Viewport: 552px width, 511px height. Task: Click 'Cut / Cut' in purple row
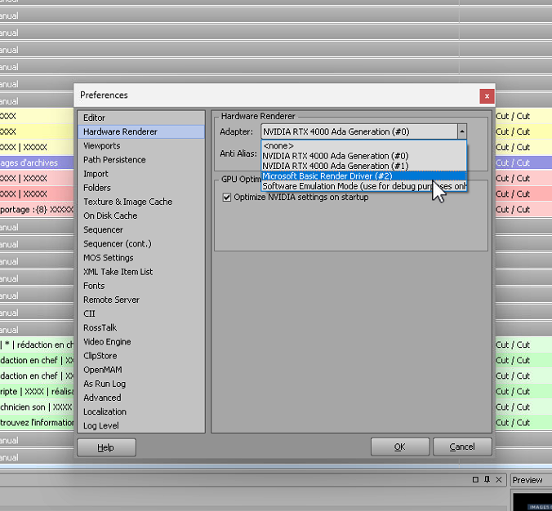tap(513, 162)
